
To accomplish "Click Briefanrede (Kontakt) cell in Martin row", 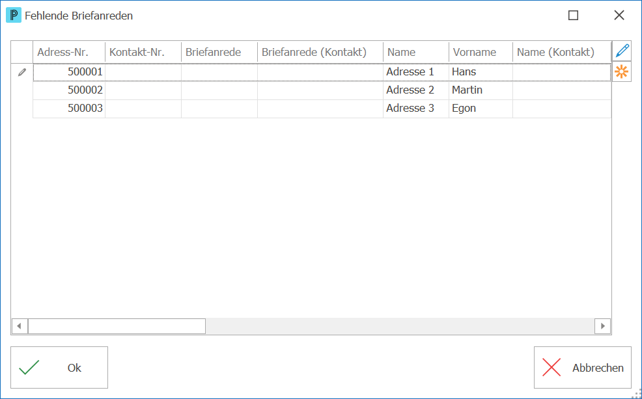I will click(320, 90).
